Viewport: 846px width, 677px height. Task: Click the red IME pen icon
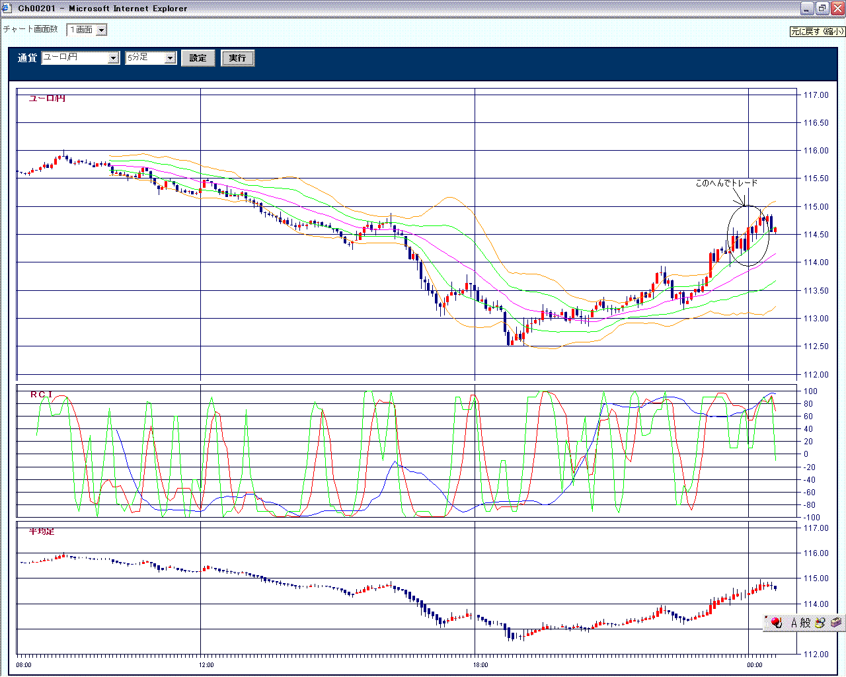coord(776,622)
